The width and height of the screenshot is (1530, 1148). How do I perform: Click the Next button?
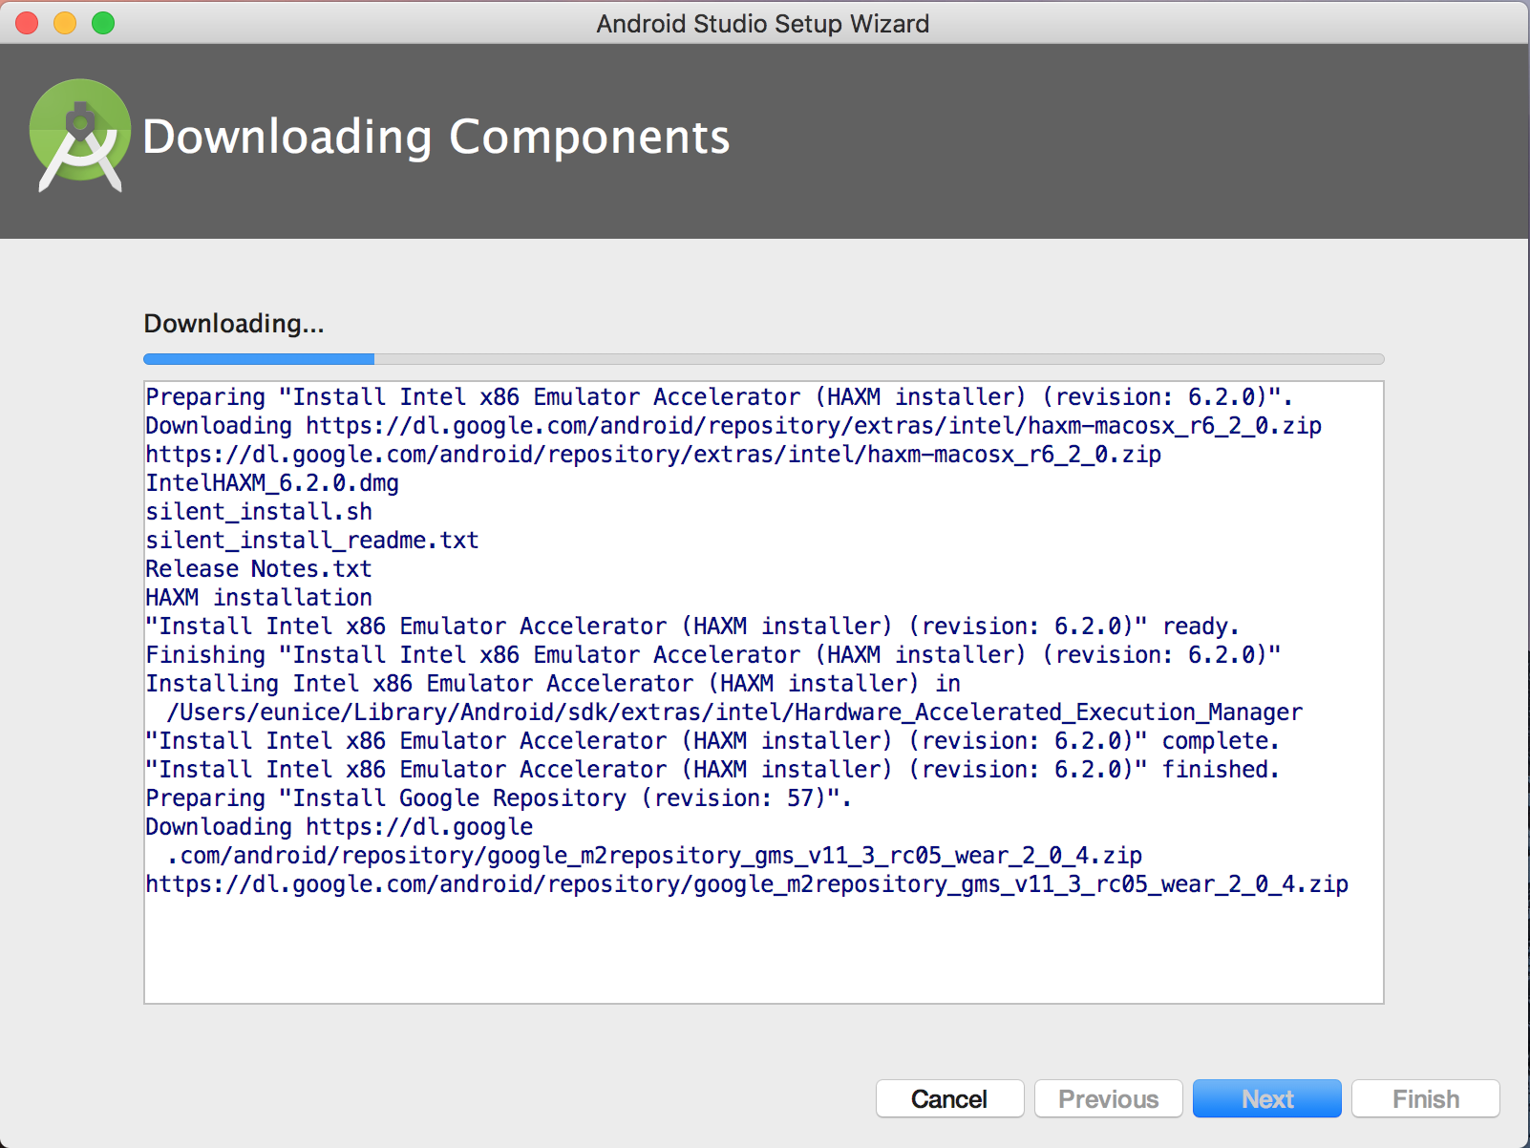(1266, 1098)
